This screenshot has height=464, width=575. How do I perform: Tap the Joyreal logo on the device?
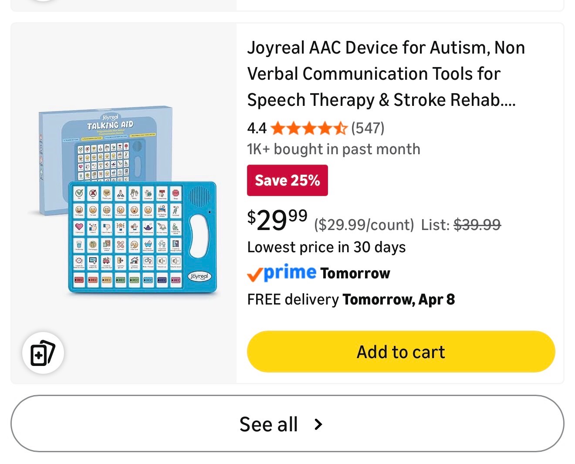coord(199,276)
